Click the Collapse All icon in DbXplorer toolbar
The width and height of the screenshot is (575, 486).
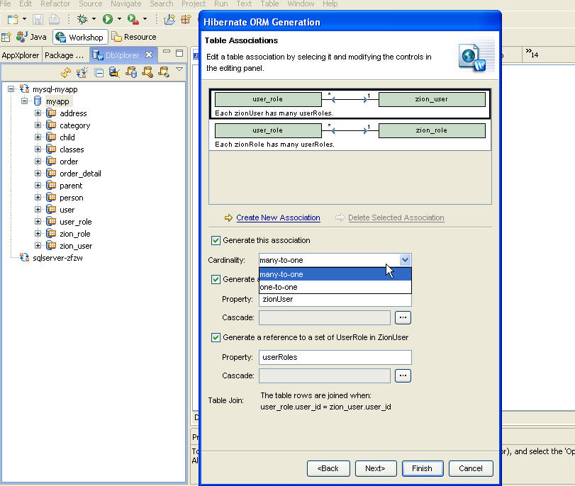[x=99, y=73]
